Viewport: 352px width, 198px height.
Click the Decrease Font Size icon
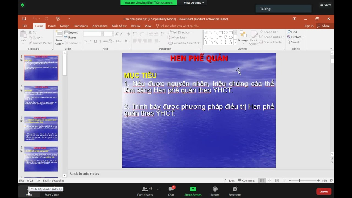(122, 34)
